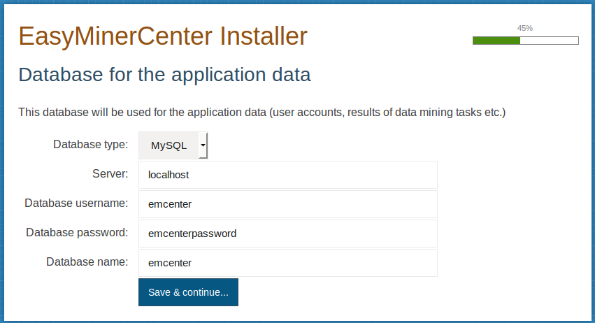Click the installer progress bar at 45%
Viewport: 595px width, 323px height.
point(526,41)
